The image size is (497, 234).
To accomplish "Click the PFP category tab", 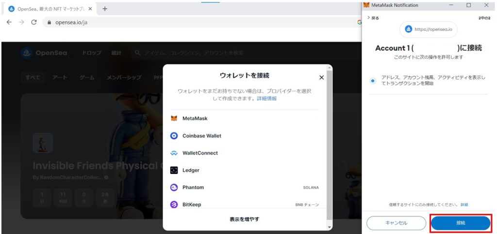I will point(158,77).
